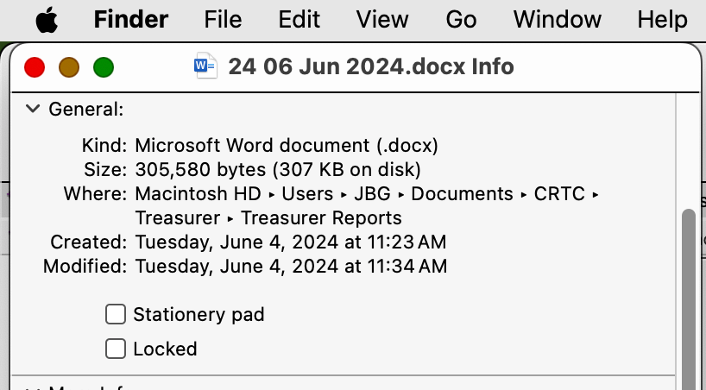Toggle the Locked checkbox
The width and height of the screenshot is (706, 390).
pyautogui.click(x=116, y=349)
